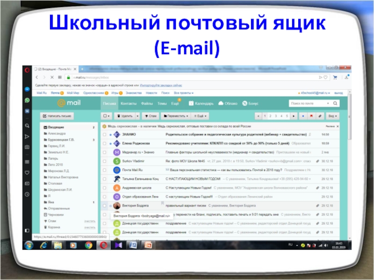Image resolution: width=374 pixels, height=280 pixels.
Task: Go to previous page of messages arrow
Action: coord(258,116)
